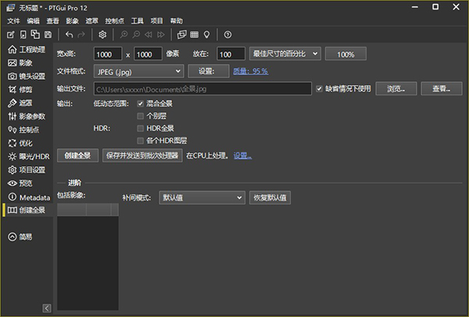469x317 pixels.
Task: Click 设置.. link after CPU text
Action: pos(242,155)
